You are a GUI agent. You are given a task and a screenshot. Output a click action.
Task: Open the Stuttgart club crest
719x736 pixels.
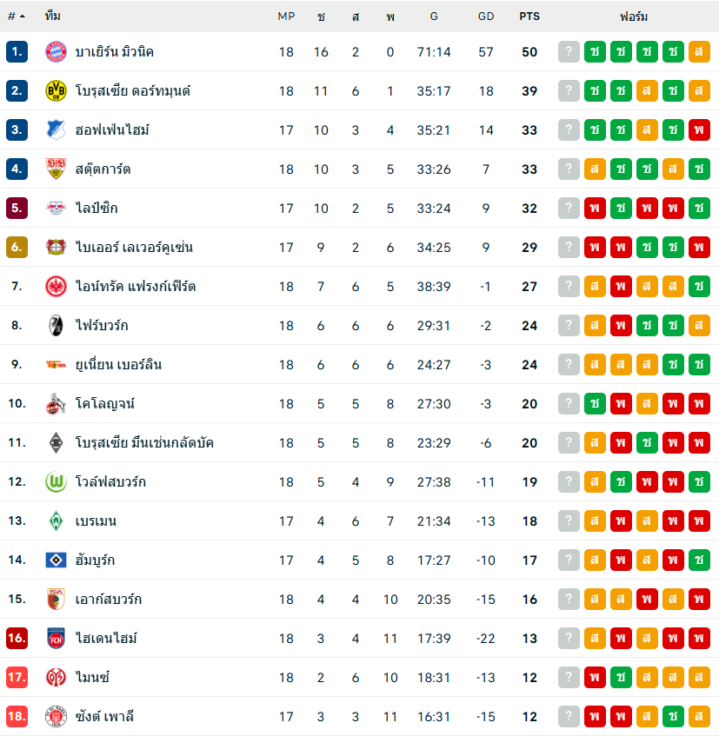[x=56, y=169]
